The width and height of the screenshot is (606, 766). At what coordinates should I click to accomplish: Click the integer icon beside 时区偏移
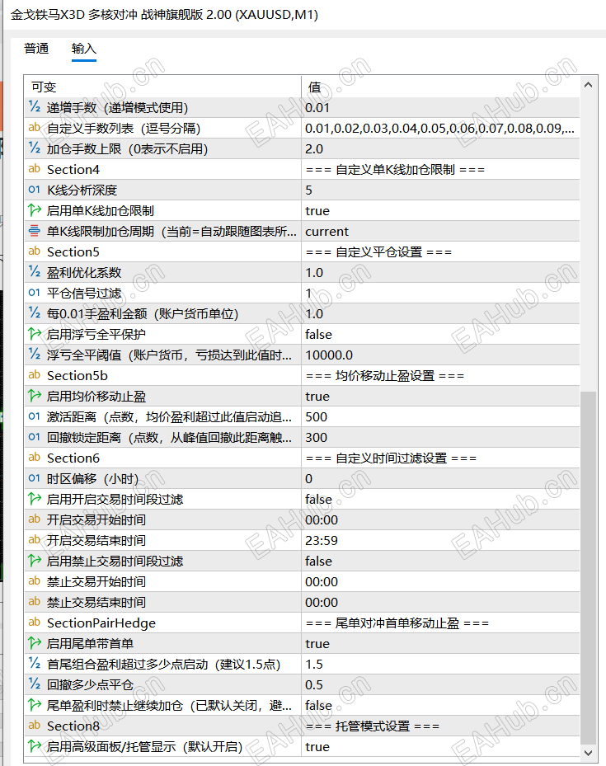pyautogui.click(x=34, y=478)
